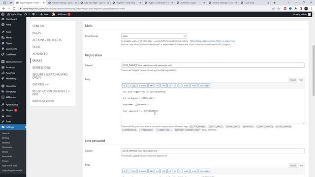
Task: Open REGISTRATION USER ROLE > PRO section
Action: pos(51,93)
